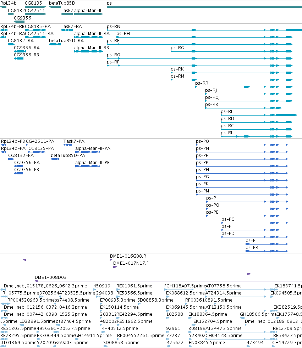Viewport: 302px width, 348px height.
Task: Select the CG9356 gene label
Action: coord(22,18)
